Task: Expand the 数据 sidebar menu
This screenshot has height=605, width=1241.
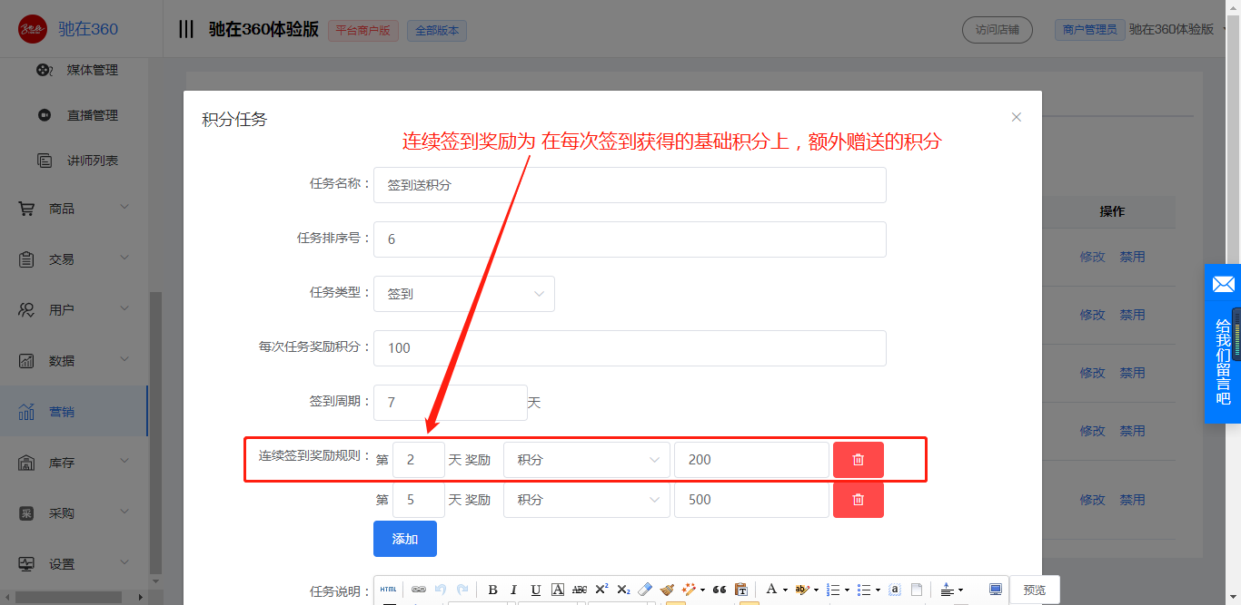Action: (x=74, y=361)
